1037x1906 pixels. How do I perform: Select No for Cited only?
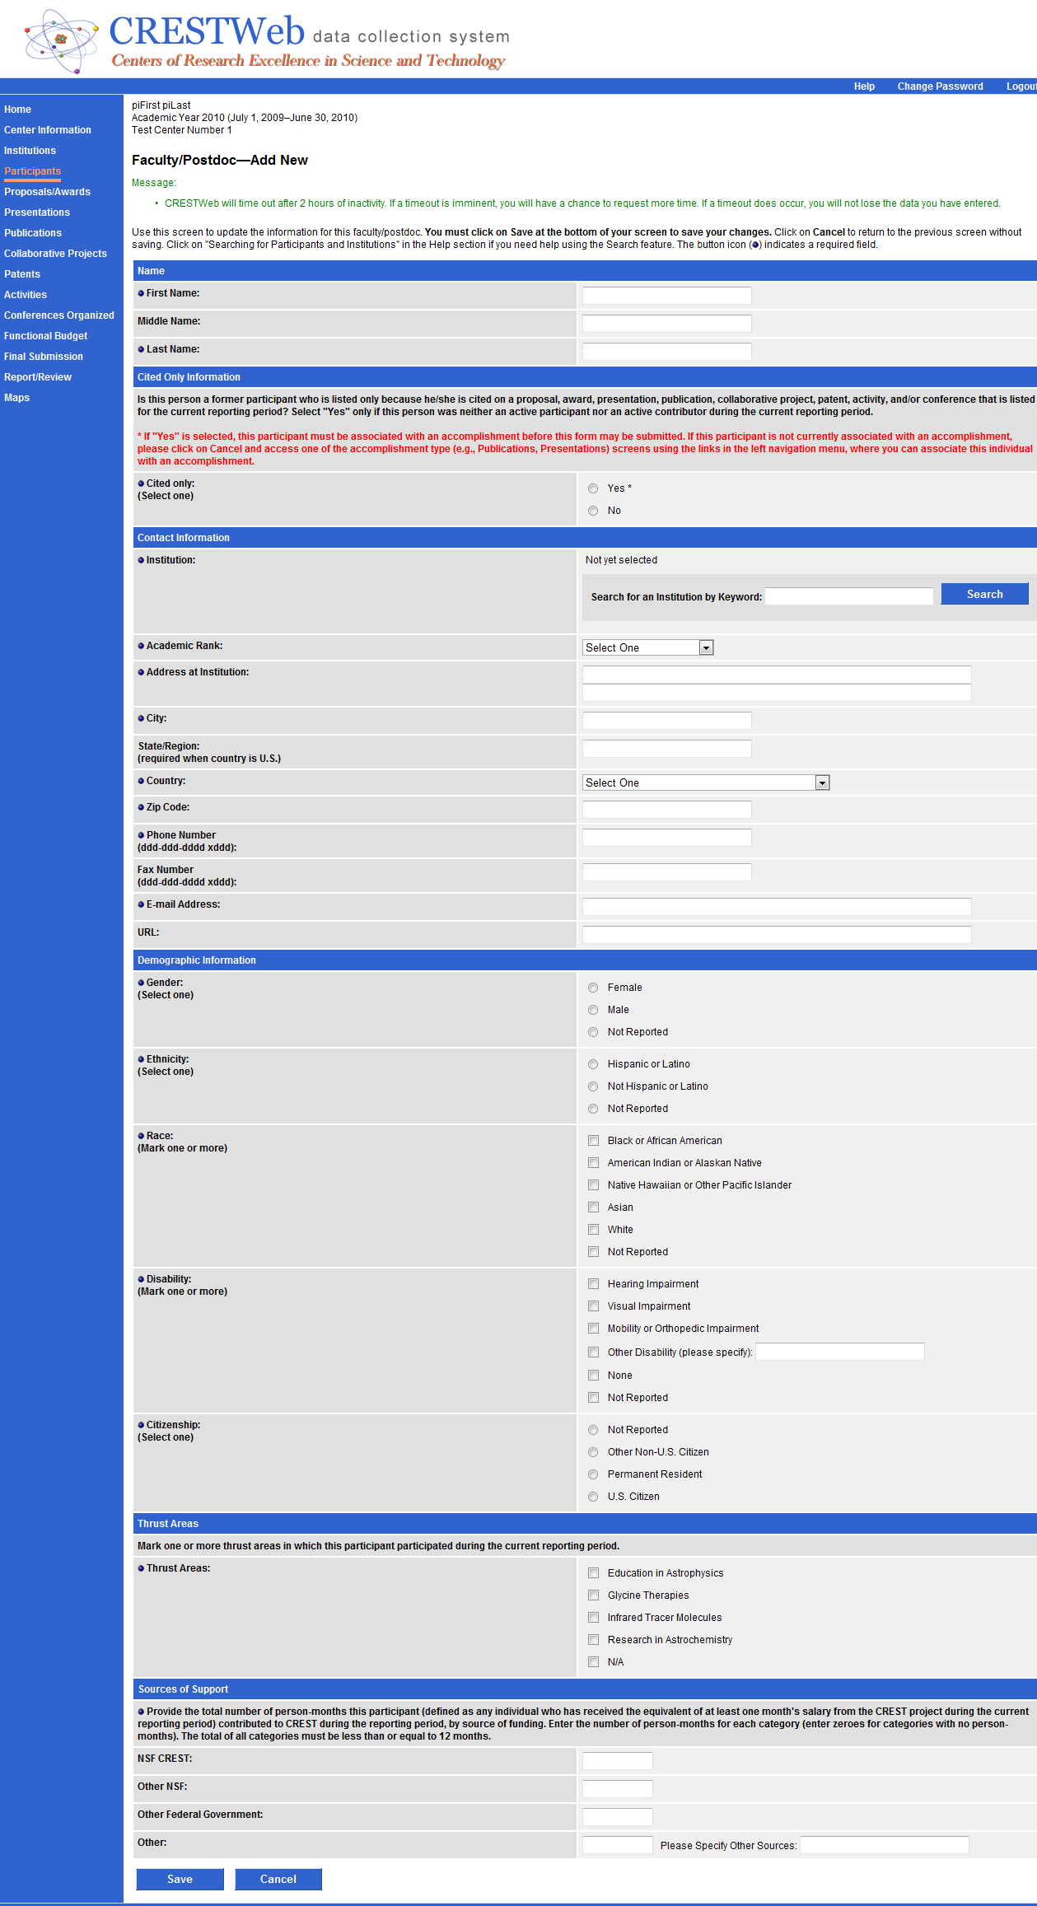click(x=593, y=511)
